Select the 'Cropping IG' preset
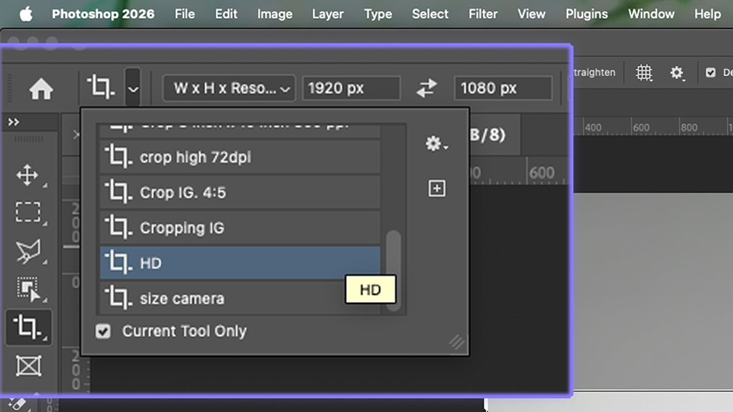The image size is (733, 412). (x=240, y=228)
